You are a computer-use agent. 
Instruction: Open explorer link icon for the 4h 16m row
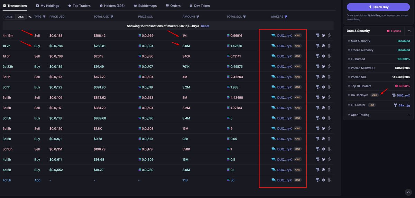(x=329, y=35)
